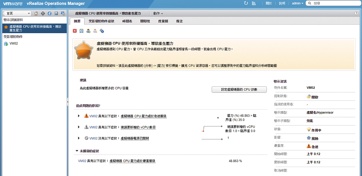
Task: Click the orange warning triangle beside CPU 壓力處於急迫層級
Action: click(87, 116)
